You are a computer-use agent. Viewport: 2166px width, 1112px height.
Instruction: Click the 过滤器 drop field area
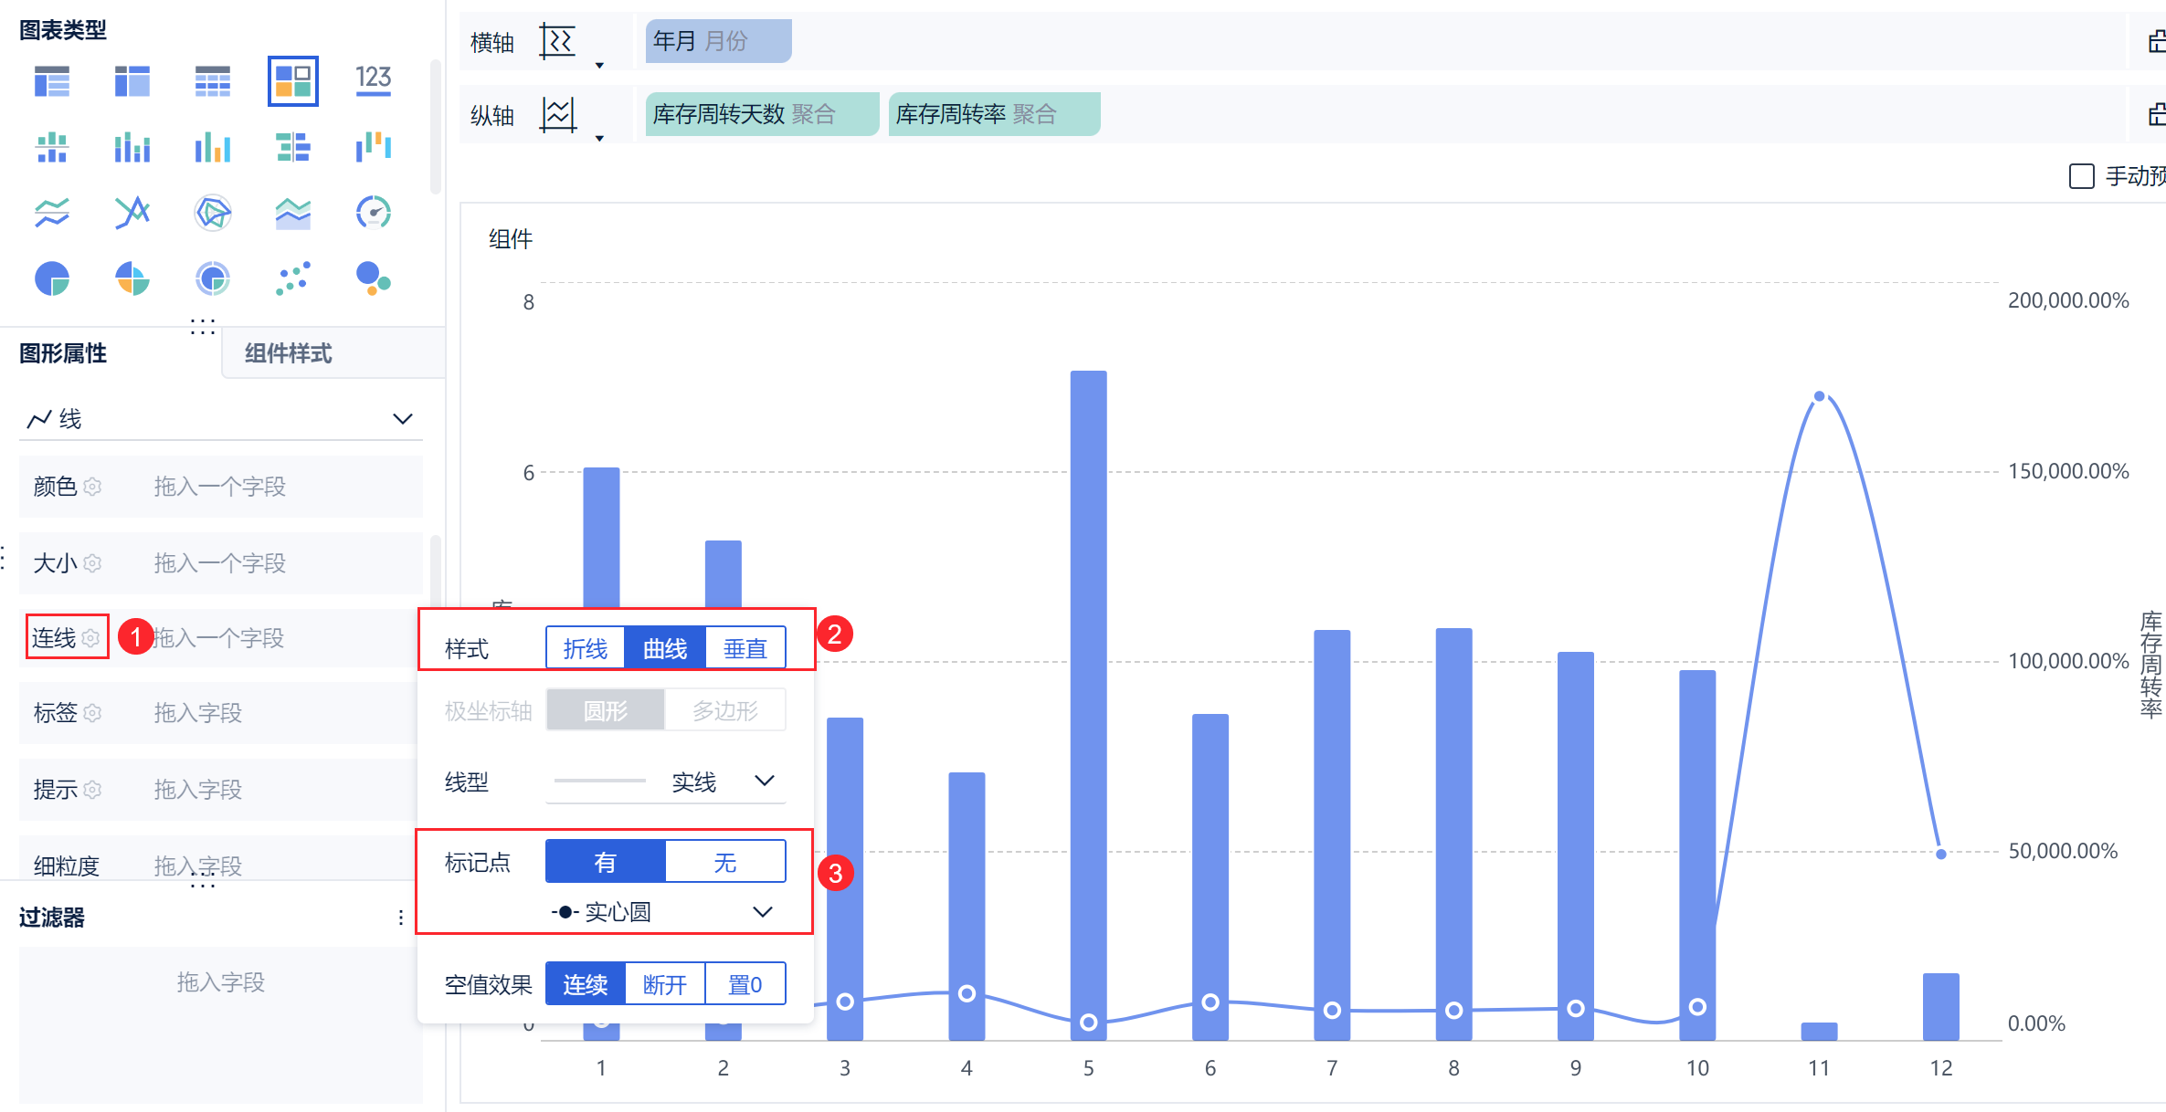point(220,982)
